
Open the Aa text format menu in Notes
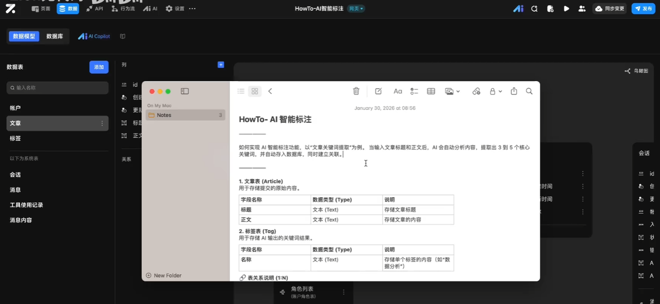tap(398, 91)
